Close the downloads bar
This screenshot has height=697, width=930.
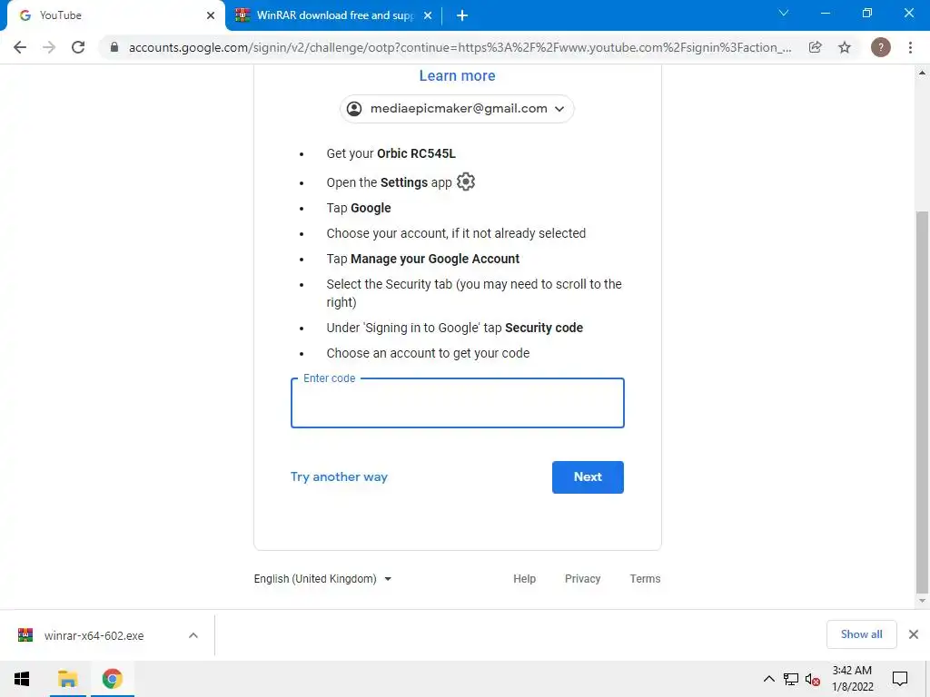point(914,634)
